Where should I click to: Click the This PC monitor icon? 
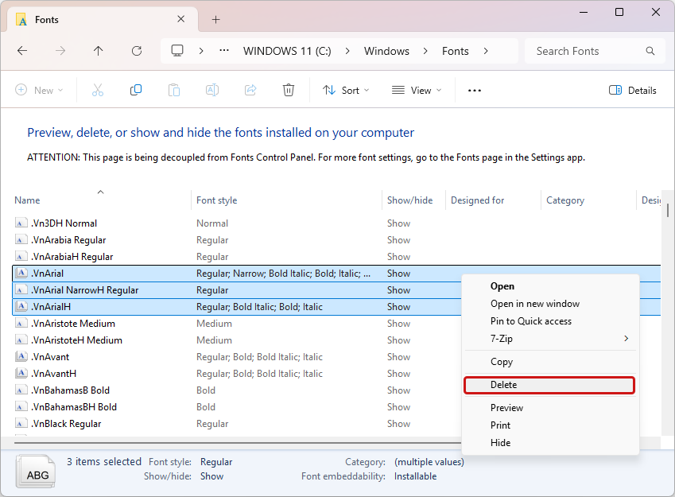177,51
